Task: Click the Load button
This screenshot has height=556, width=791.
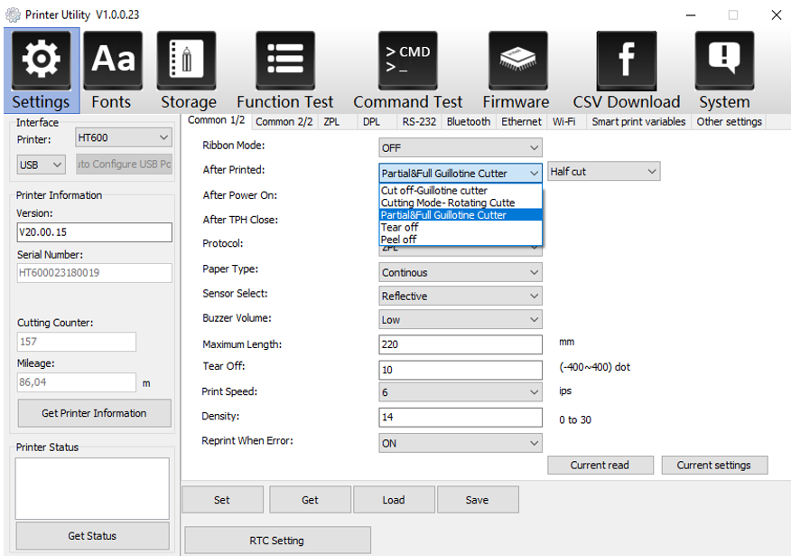Action: coord(394,499)
